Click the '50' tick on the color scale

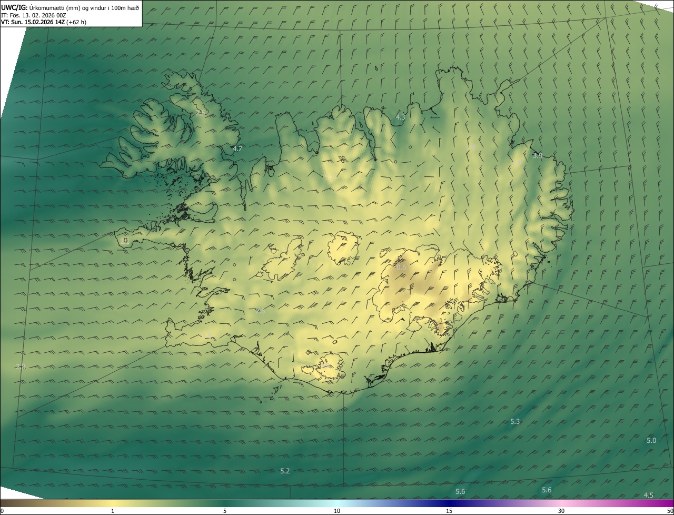670,511
